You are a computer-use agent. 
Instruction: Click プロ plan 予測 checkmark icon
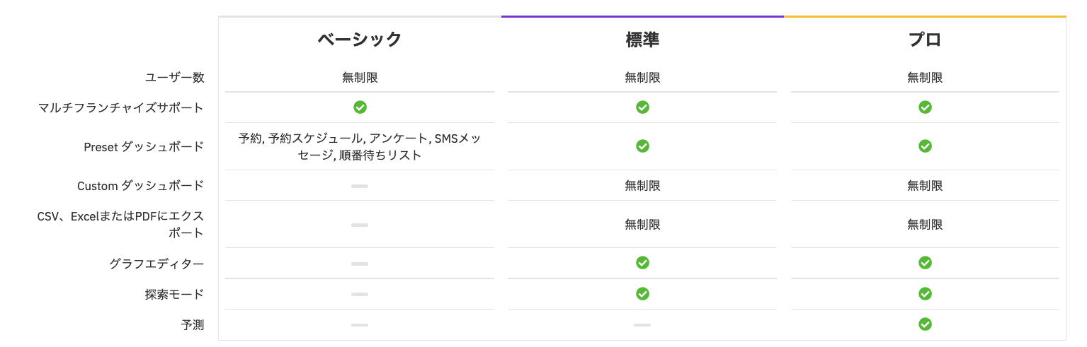[x=925, y=324]
